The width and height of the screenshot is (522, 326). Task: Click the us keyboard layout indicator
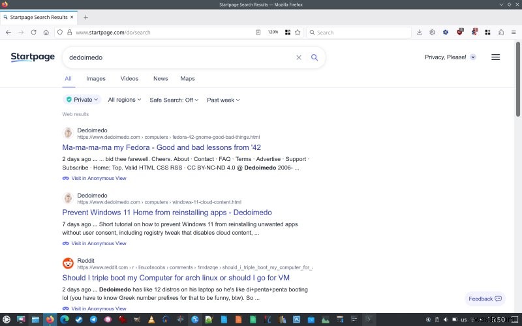(464, 319)
